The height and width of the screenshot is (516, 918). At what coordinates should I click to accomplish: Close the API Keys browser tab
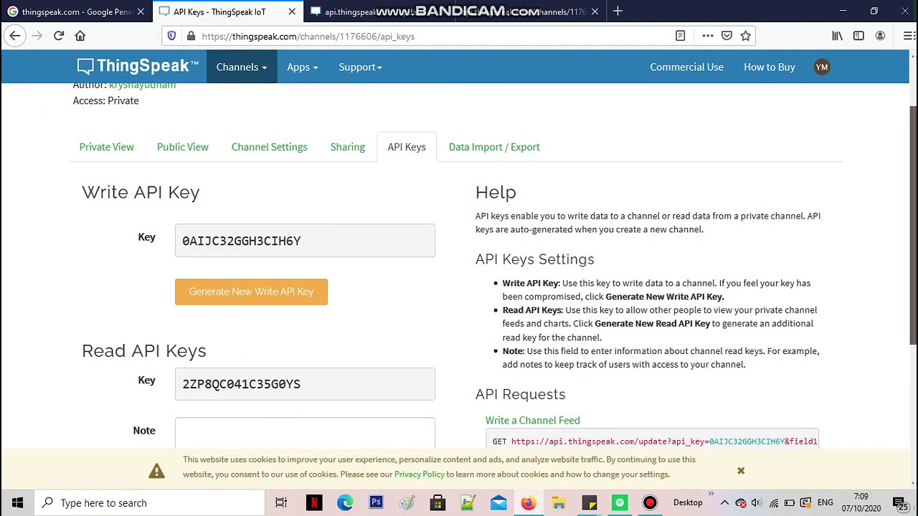coord(292,11)
